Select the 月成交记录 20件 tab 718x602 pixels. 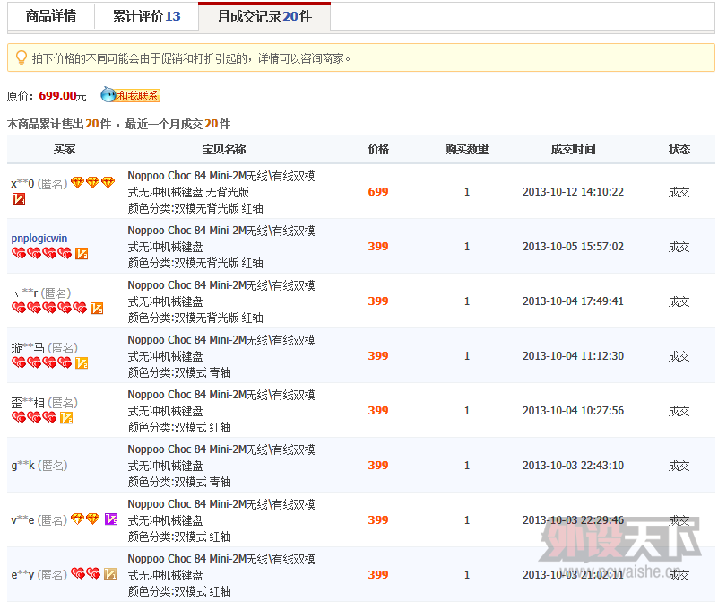point(264,16)
